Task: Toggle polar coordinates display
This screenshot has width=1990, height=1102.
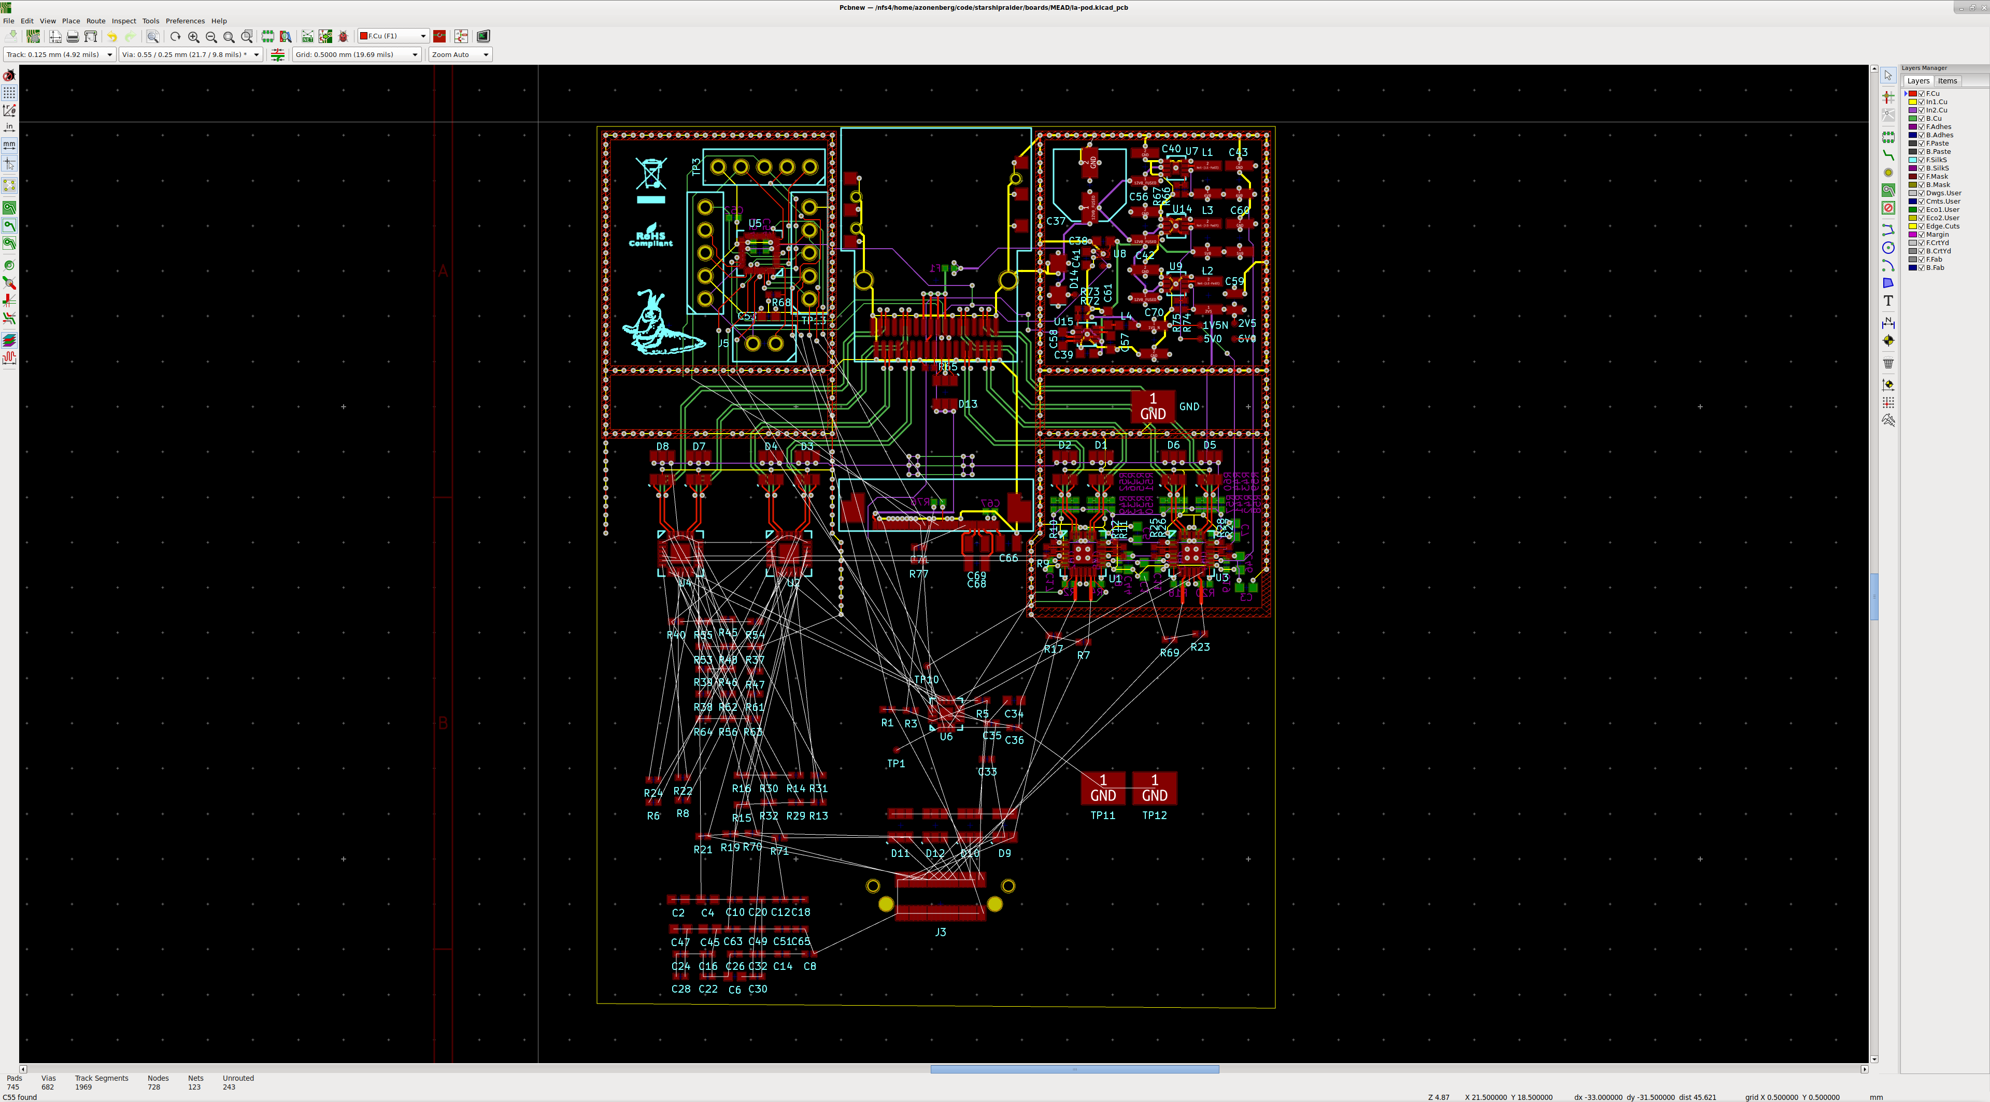Action: pos(9,110)
